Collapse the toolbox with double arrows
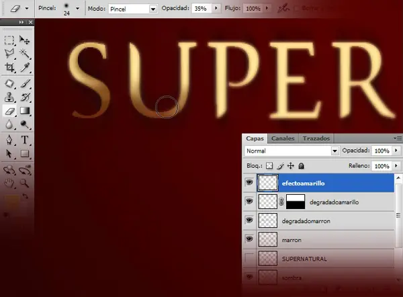 (x=21, y=22)
